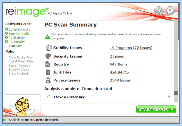
Task: Select Stability Check step
Action: point(19,69)
